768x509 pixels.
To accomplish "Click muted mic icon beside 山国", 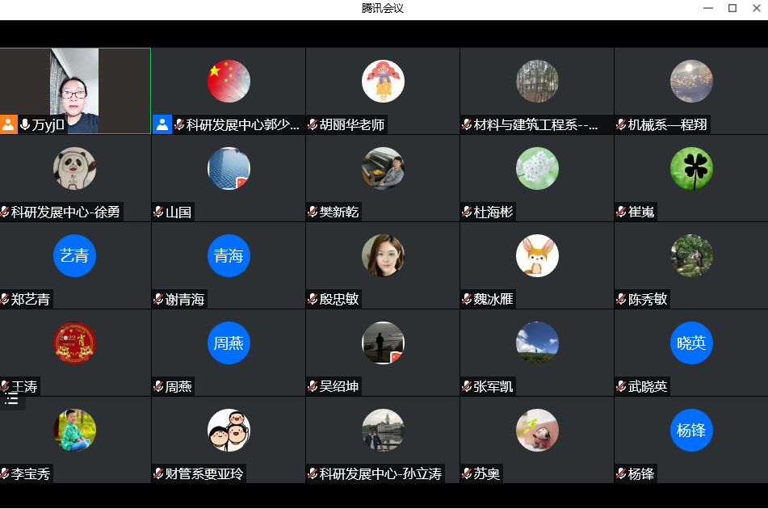I will click(158, 212).
